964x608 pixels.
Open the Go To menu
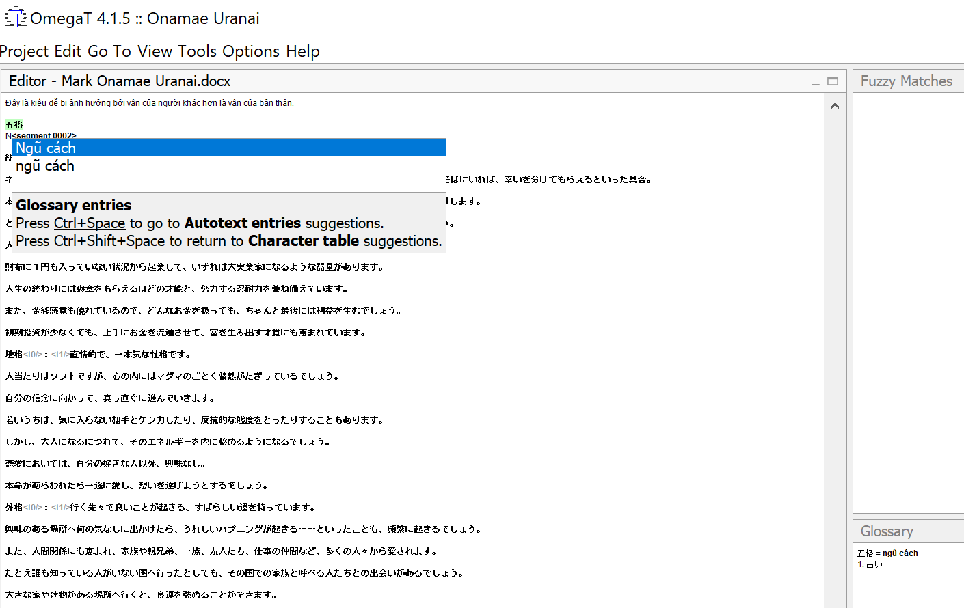coord(109,51)
